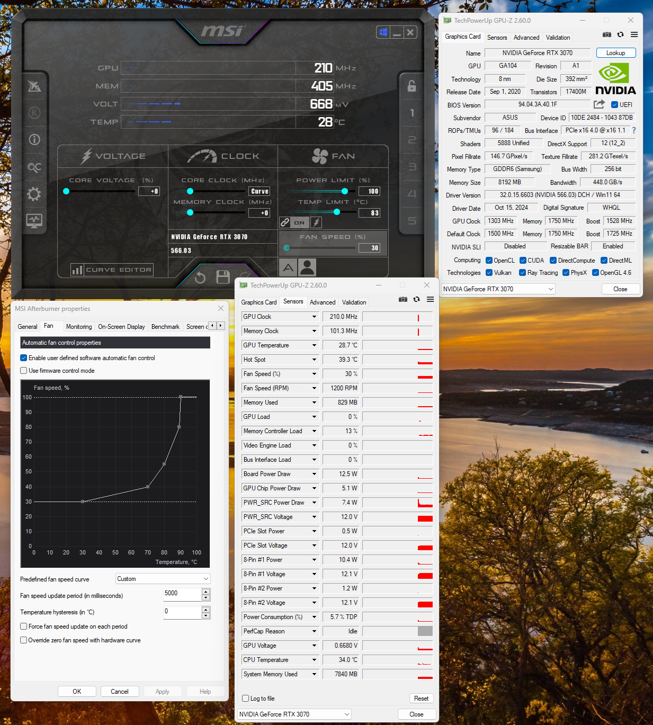The height and width of the screenshot is (725, 653).
Task: Check Use firmware control mode
Action: tap(24, 371)
